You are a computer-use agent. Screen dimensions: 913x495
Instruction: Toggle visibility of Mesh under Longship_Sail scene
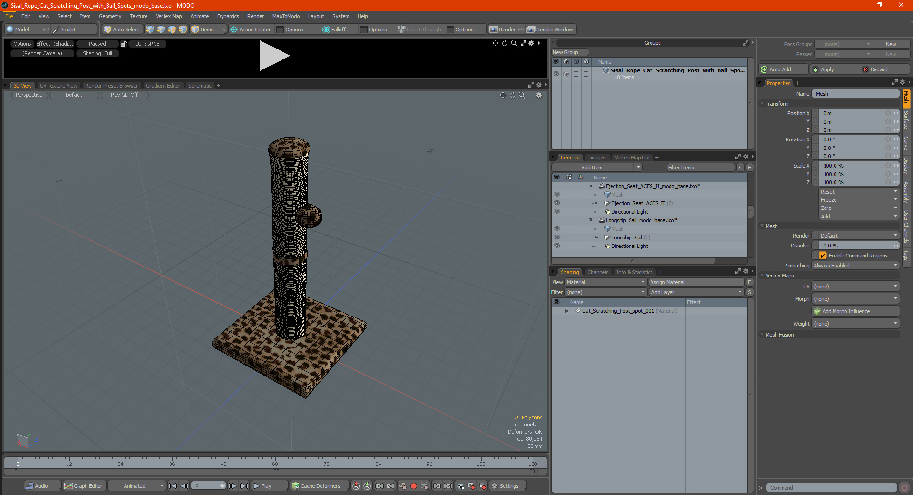(x=557, y=229)
